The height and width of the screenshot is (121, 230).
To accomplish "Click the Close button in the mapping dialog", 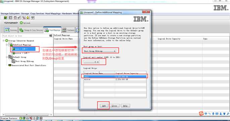I will 114,106.
